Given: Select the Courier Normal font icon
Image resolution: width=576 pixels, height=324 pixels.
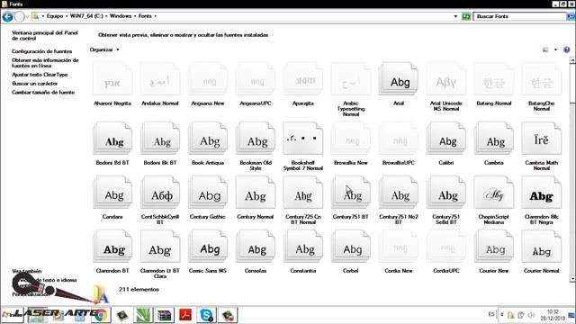Looking at the screenshot, I should 542,246.
